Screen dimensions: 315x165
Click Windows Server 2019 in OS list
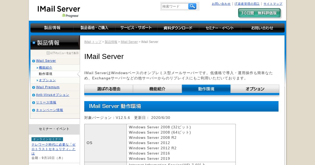click(149, 158)
